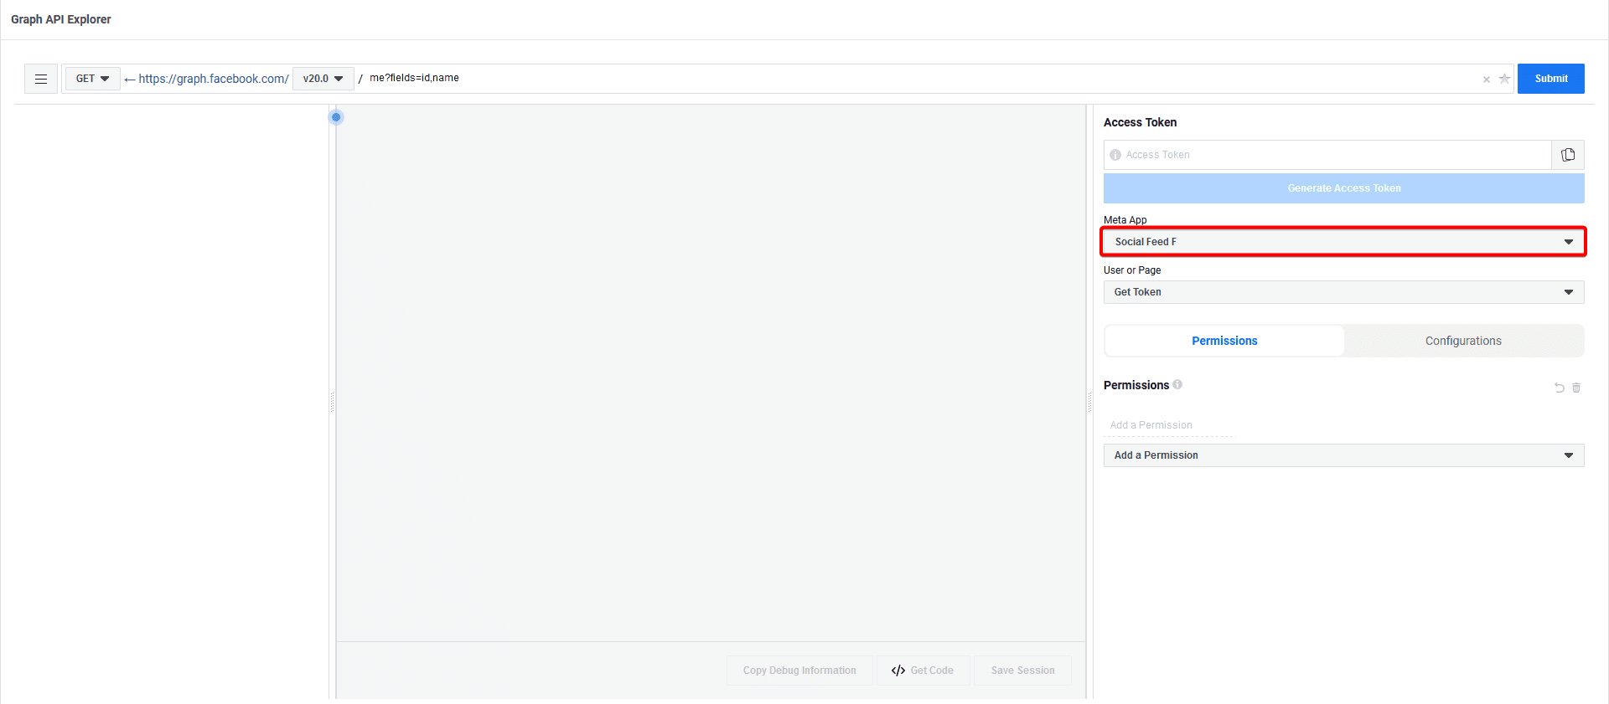Click the trash icon to delete permissions
The width and height of the screenshot is (1609, 704).
pos(1576,388)
